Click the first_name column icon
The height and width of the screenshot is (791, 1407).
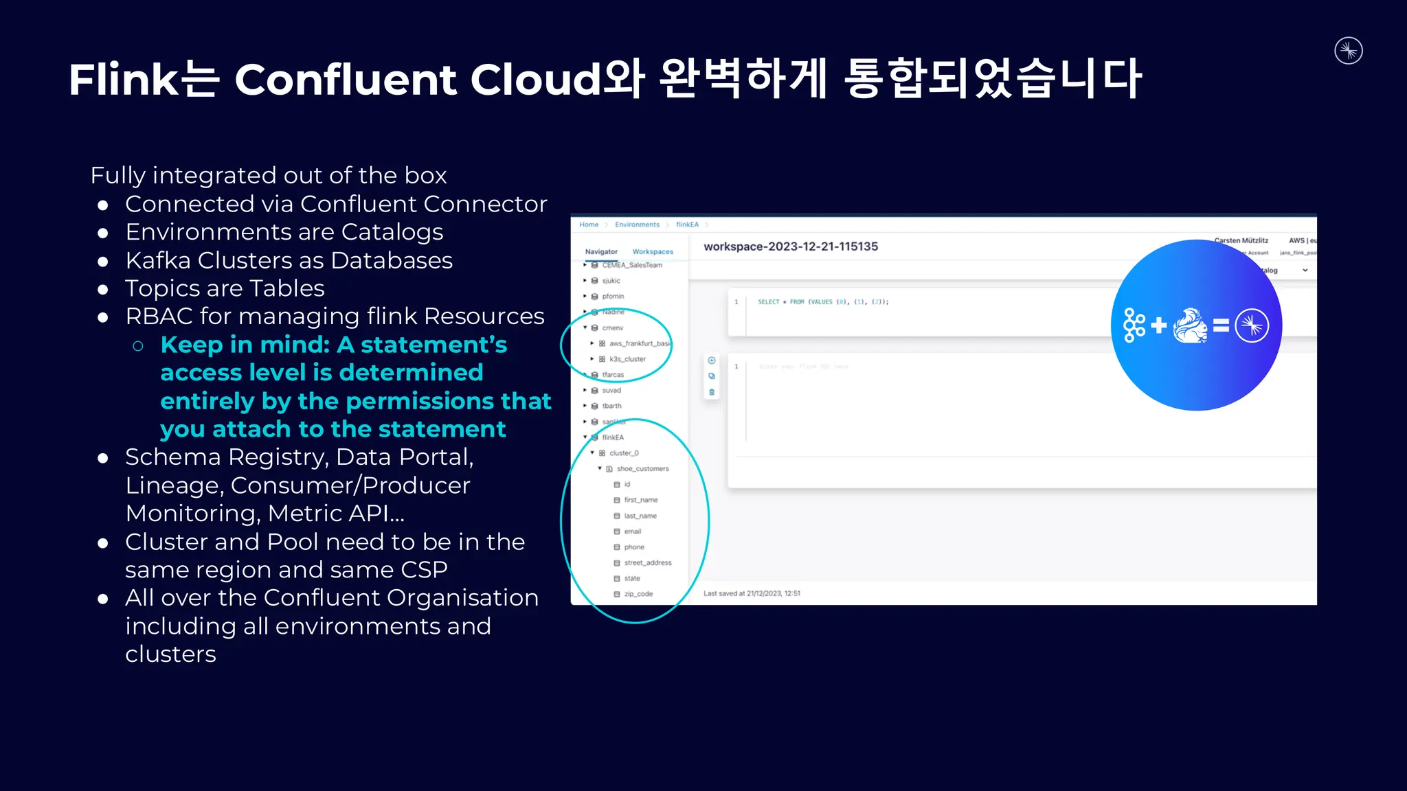tap(617, 501)
